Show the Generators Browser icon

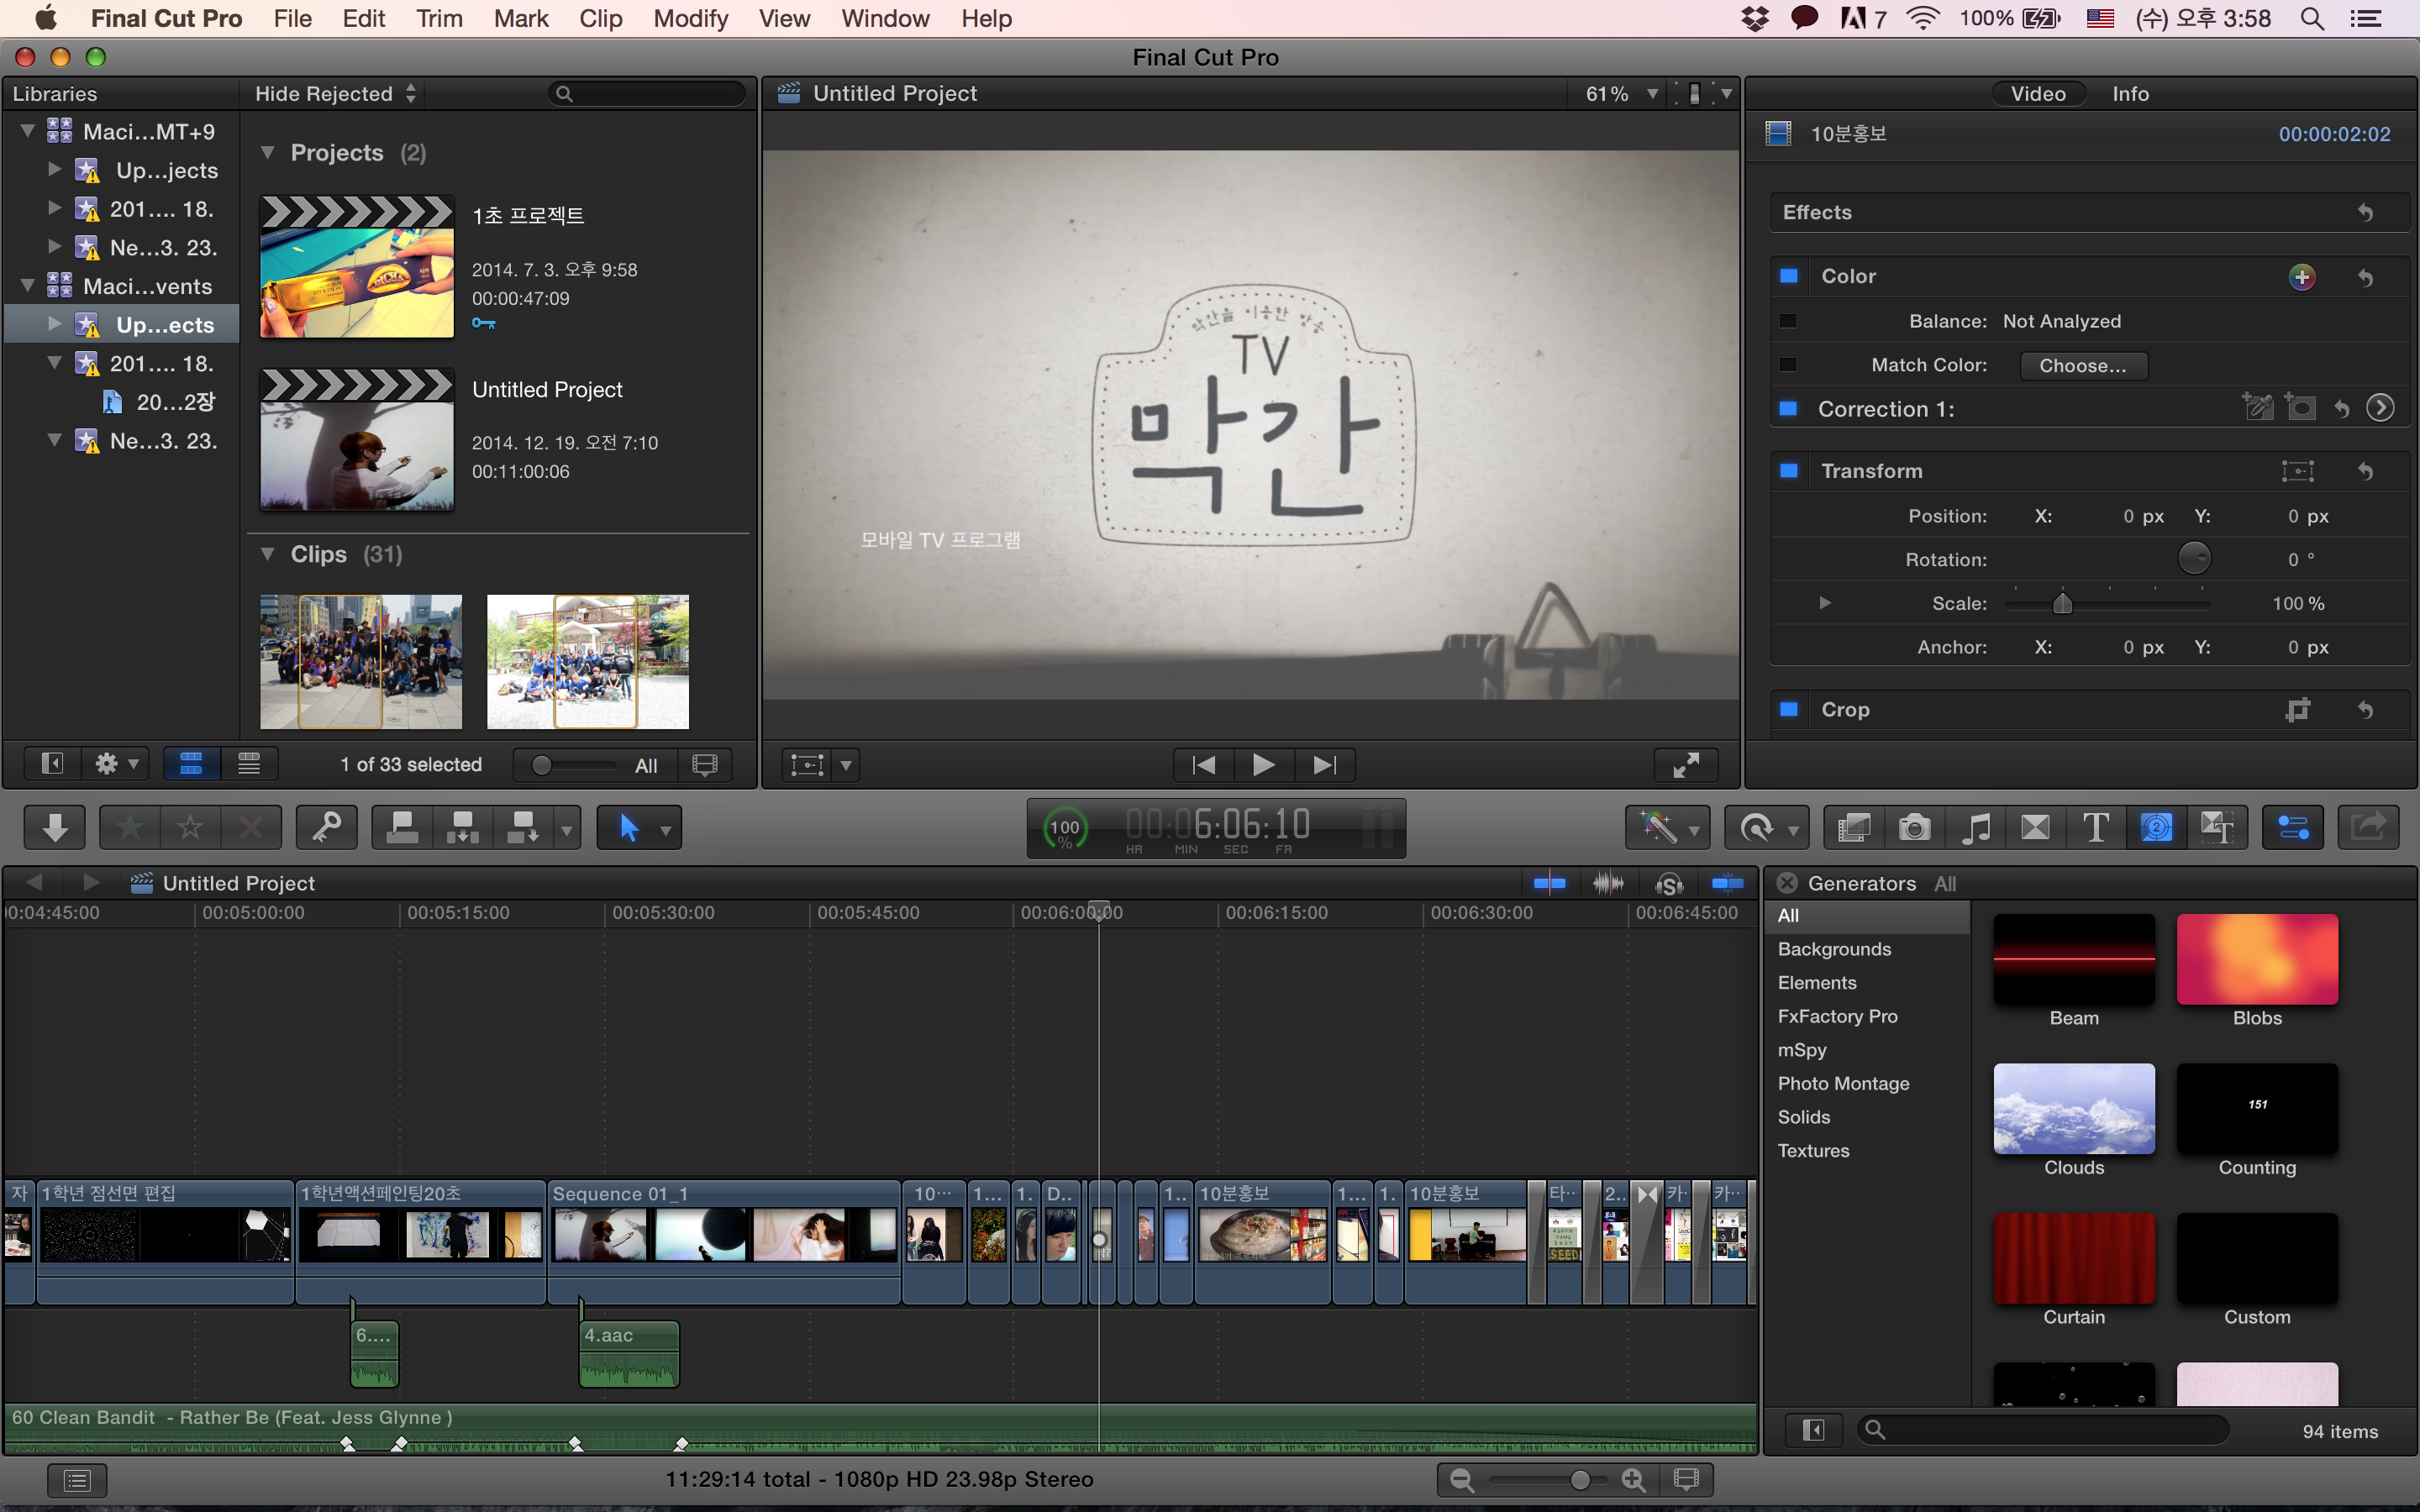point(2156,827)
